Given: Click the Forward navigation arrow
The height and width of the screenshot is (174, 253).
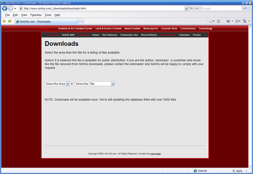Looking at the screenshot, I should pos(11,8).
